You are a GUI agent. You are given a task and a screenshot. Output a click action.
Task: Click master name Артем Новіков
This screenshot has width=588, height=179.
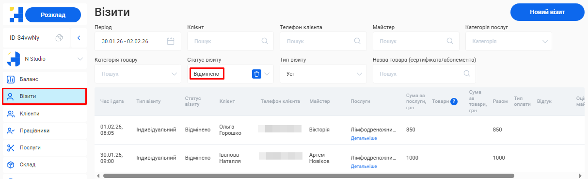[x=319, y=158]
